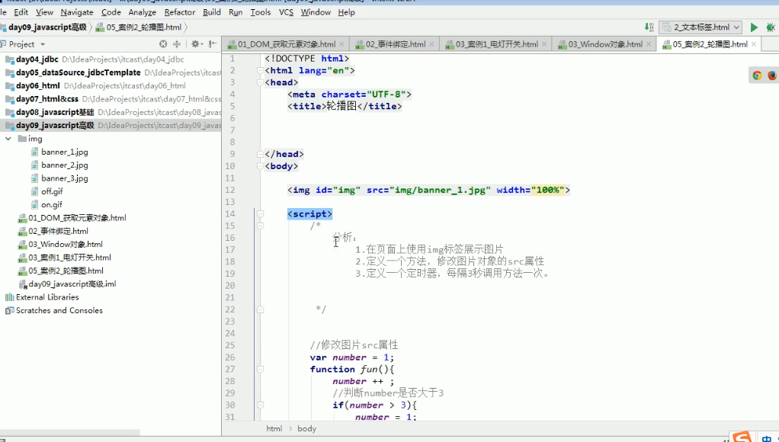Hide the Project tool window

click(x=213, y=44)
